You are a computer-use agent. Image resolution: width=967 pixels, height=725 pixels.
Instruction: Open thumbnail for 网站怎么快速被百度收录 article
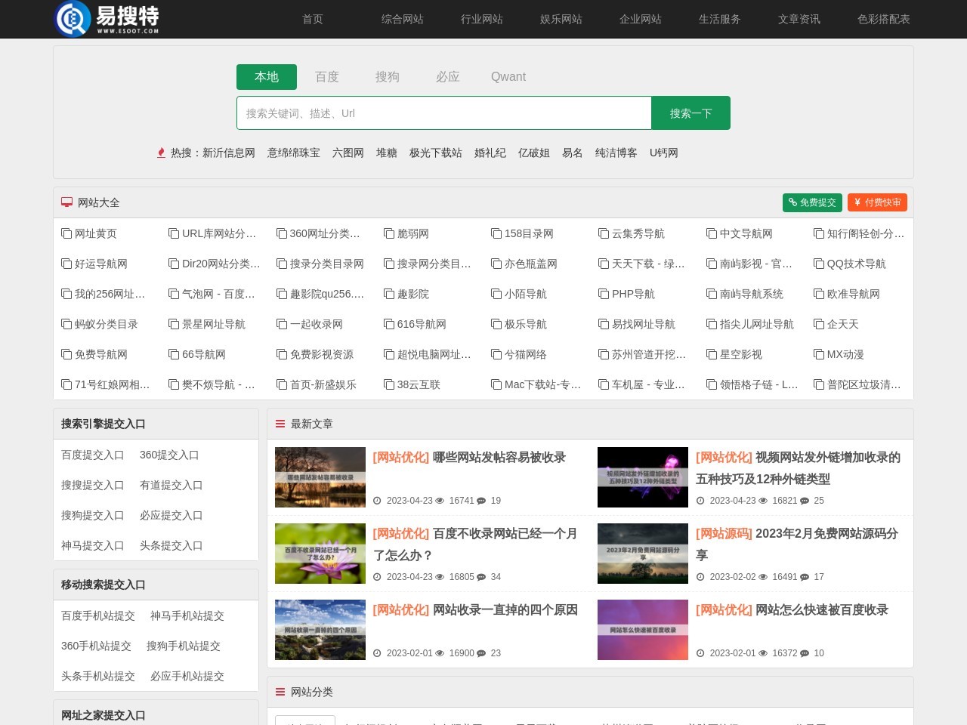click(x=643, y=630)
